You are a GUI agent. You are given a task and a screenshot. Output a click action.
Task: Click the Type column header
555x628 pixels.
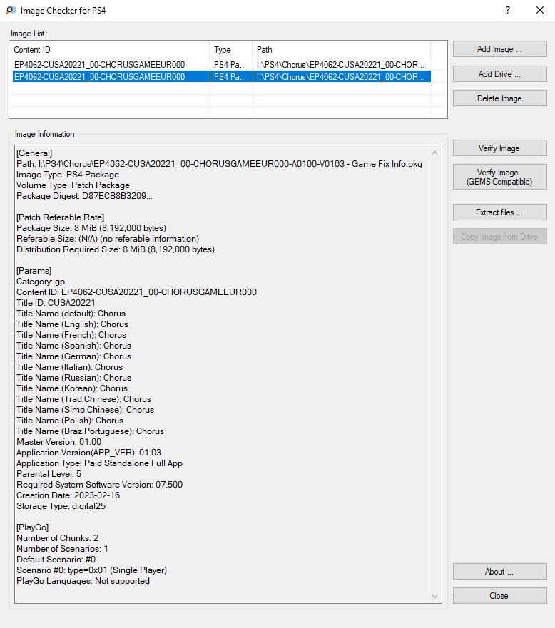pyautogui.click(x=231, y=50)
